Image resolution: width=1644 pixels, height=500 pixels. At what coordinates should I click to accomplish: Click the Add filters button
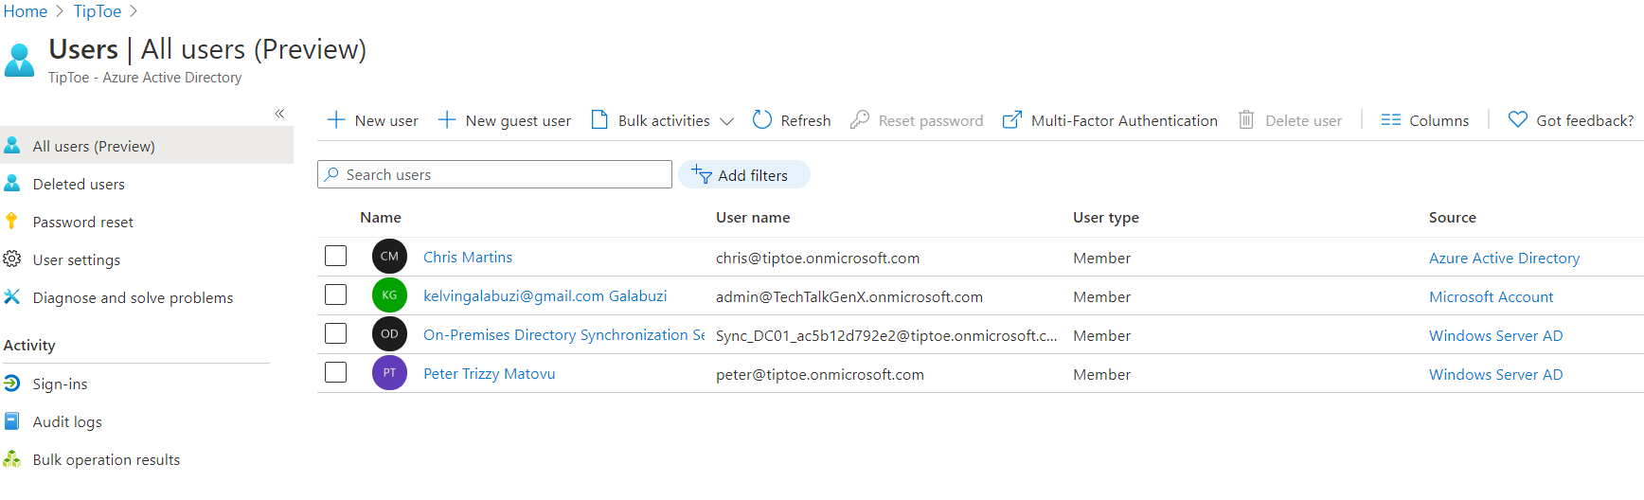pos(744,174)
